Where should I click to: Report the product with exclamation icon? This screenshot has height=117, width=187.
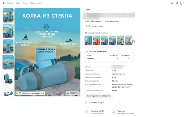click(182, 3)
